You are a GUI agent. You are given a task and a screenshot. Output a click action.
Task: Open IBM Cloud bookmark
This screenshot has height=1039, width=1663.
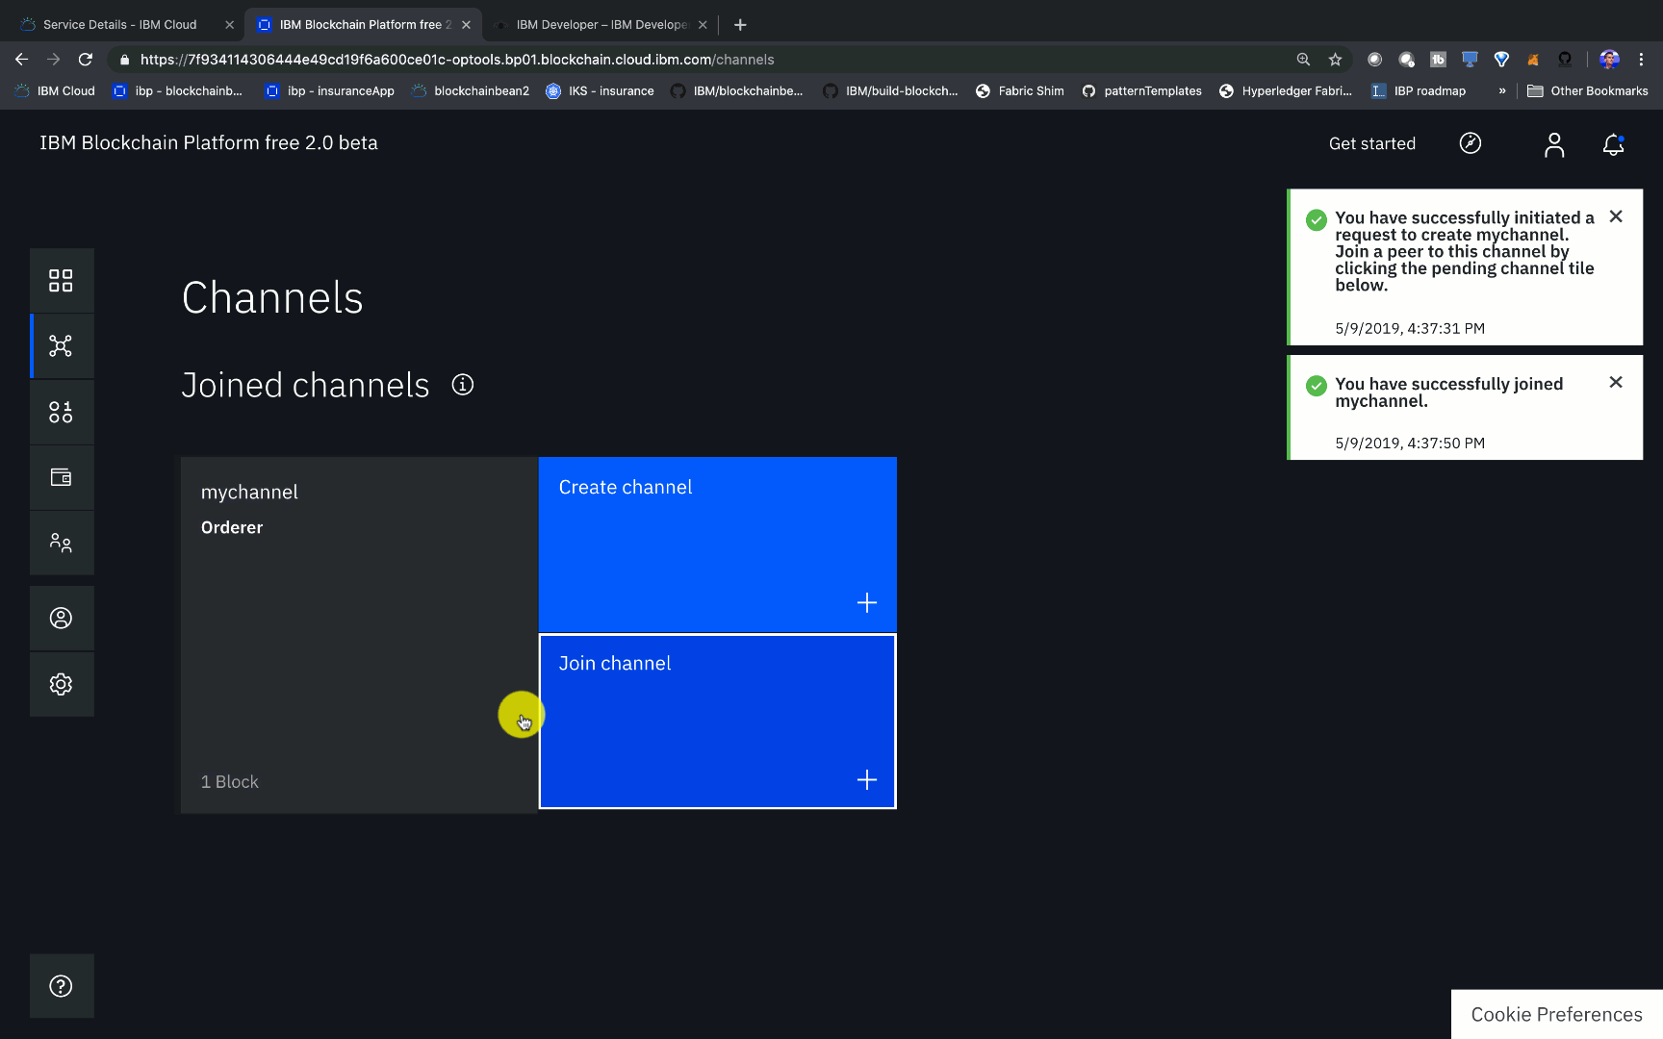coord(55,90)
